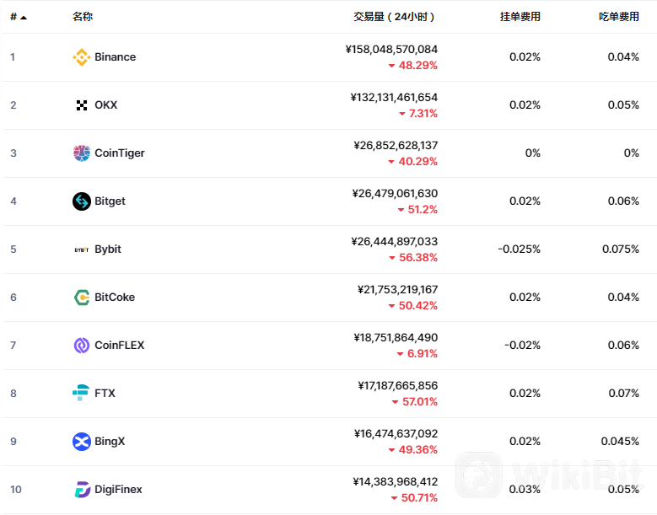Image resolution: width=657 pixels, height=515 pixels.
Task: Open the Binance exchange name link
Action: [x=116, y=57]
